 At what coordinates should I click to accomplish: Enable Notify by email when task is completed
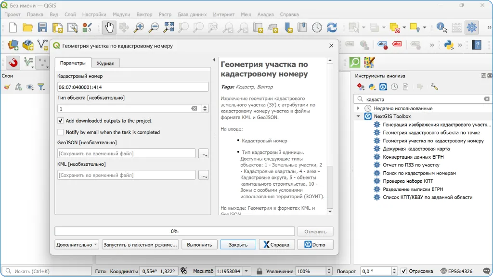pos(61,132)
